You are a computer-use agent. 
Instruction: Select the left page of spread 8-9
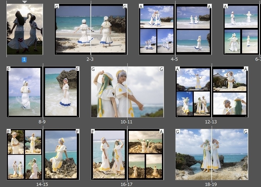click(25, 92)
